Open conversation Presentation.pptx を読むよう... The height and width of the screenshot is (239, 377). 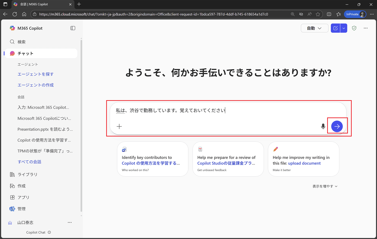pos(45,129)
